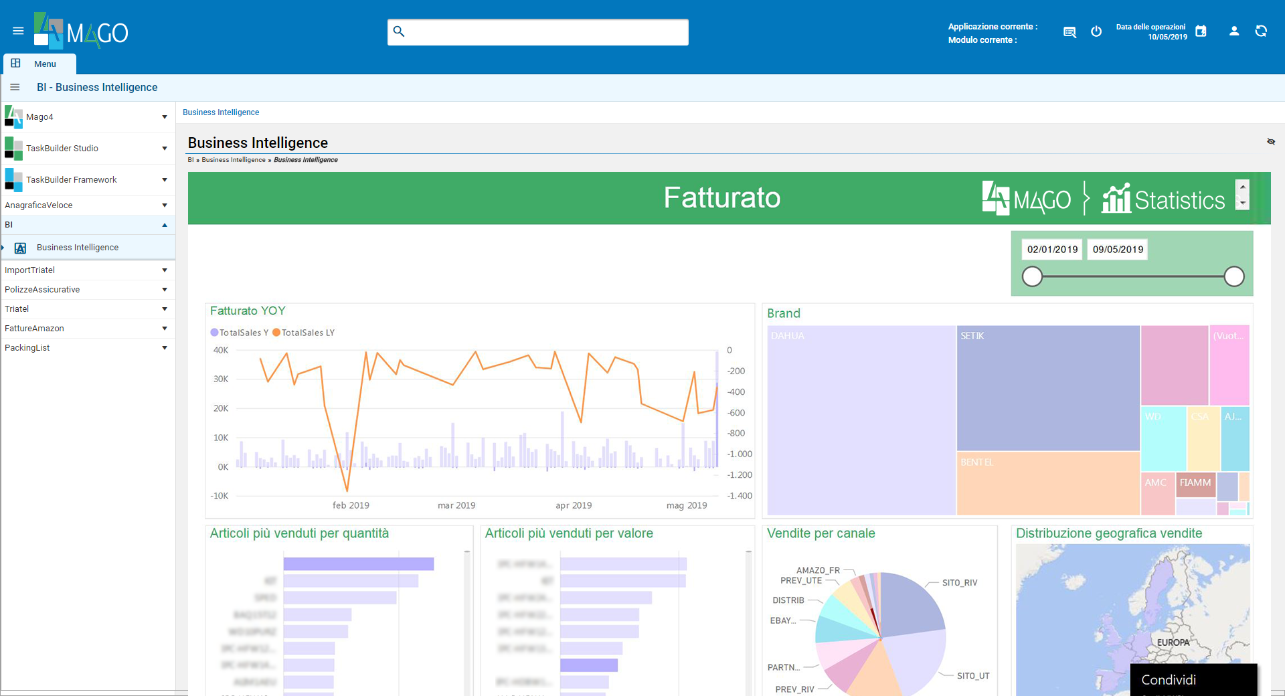Expand the FattureAmazon group
The height and width of the screenshot is (696, 1285).
click(x=165, y=329)
